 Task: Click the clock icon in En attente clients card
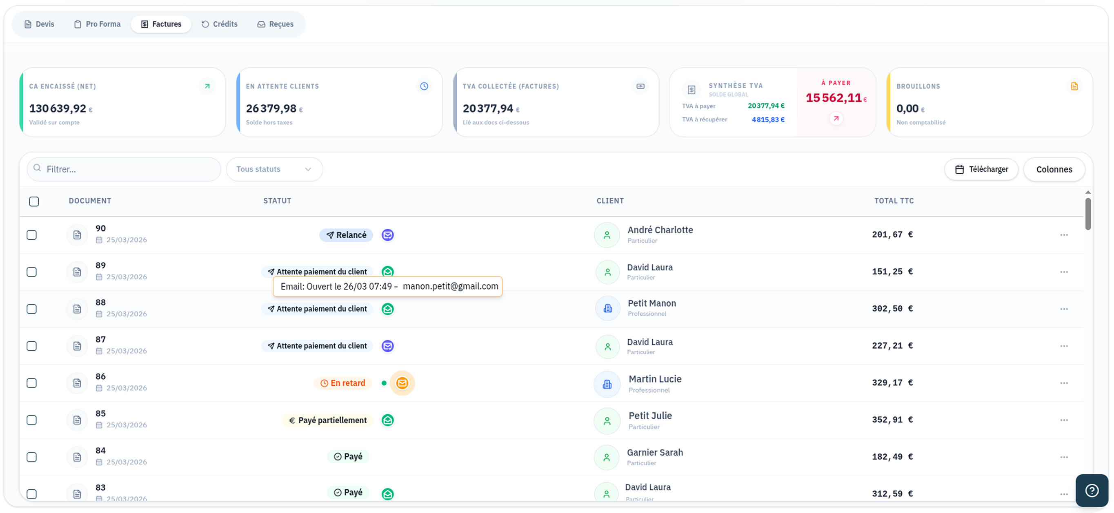[424, 86]
